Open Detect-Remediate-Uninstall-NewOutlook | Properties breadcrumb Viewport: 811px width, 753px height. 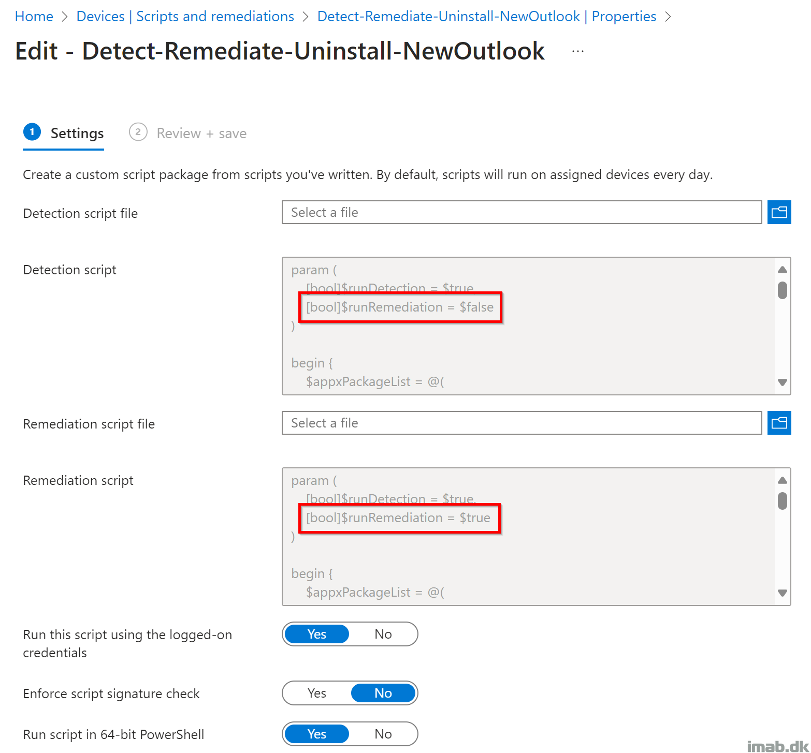[x=486, y=17]
